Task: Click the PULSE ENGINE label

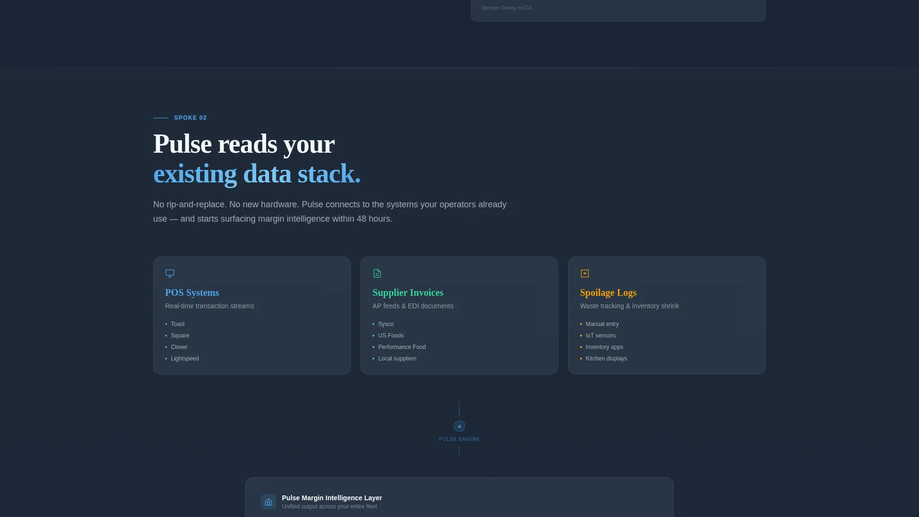Action: tap(459, 439)
